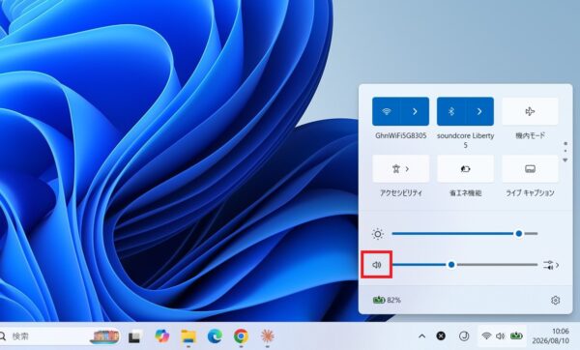Expand Wi-Fi network list chevron

pyautogui.click(x=415, y=111)
